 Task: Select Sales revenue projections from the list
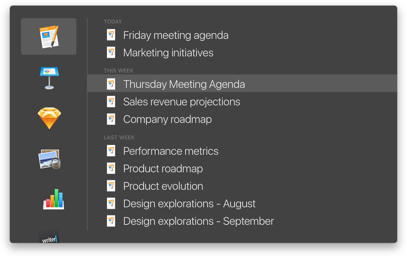(181, 102)
